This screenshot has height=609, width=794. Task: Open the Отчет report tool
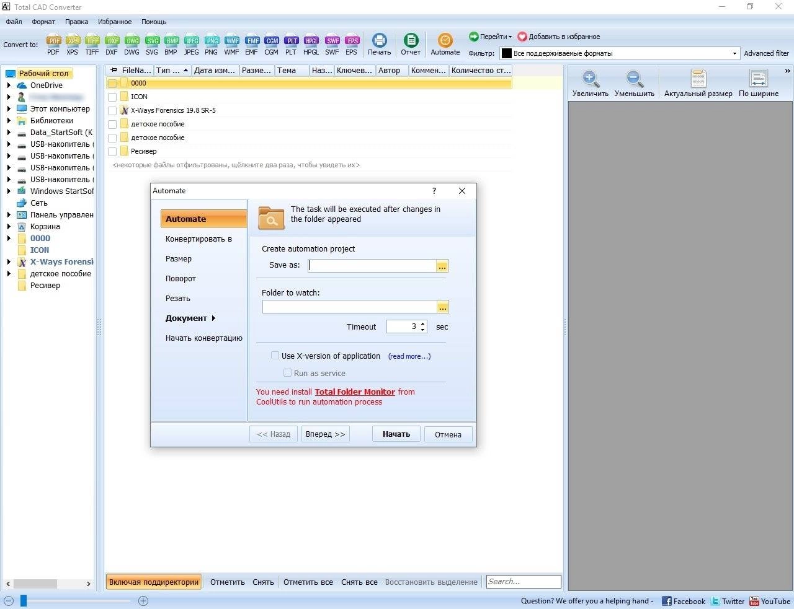[411, 44]
